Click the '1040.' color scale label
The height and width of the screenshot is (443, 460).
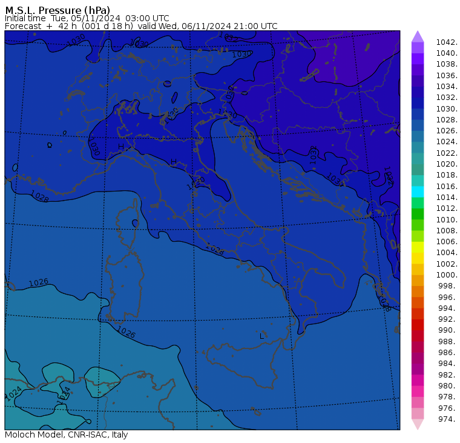(447, 53)
